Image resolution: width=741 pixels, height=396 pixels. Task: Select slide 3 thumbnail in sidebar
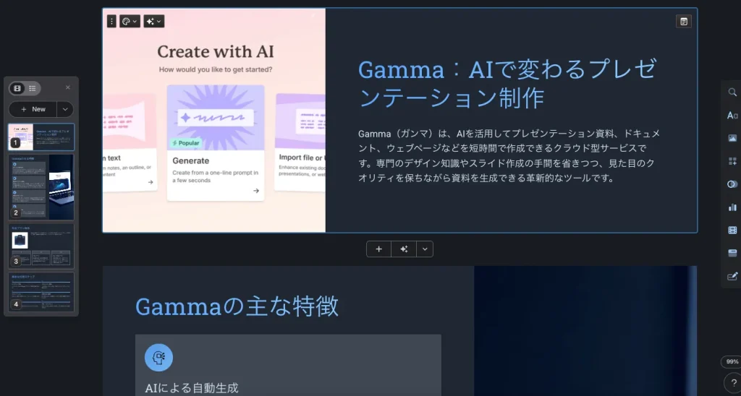(x=41, y=246)
